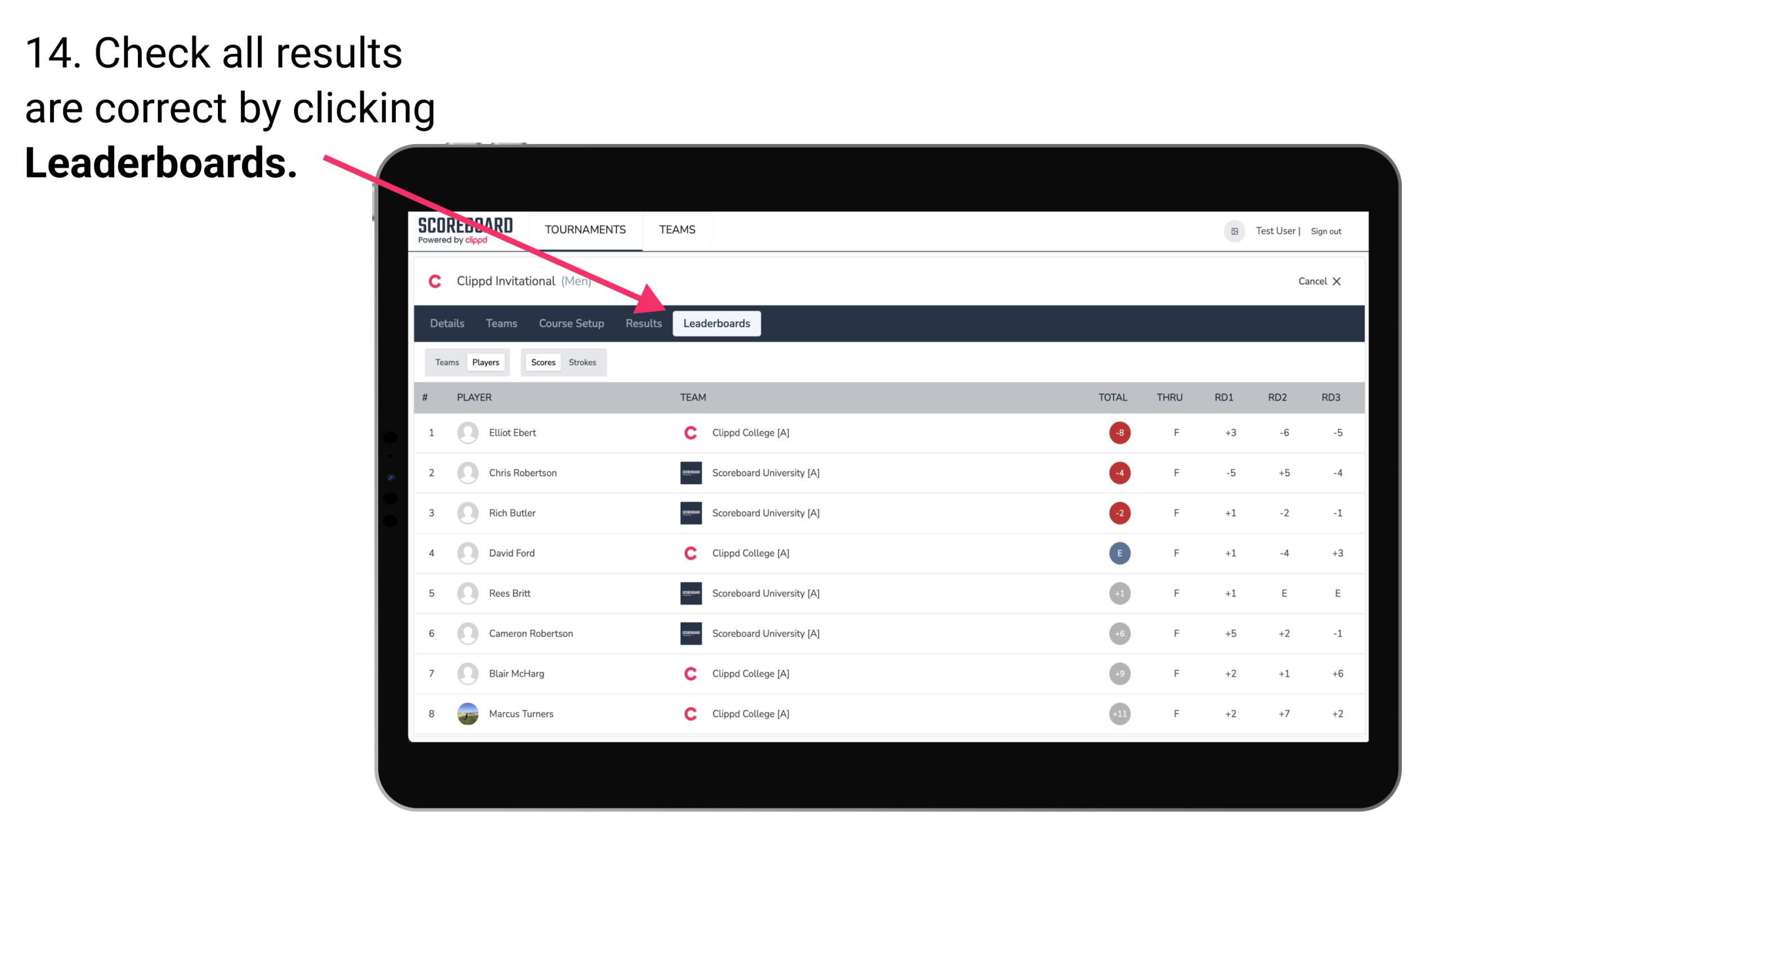The height and width of the screenshot is (954, 1774).
Task: Click the Scoreboard logo icon next to Chris Robertson
Action: point(690,472)
